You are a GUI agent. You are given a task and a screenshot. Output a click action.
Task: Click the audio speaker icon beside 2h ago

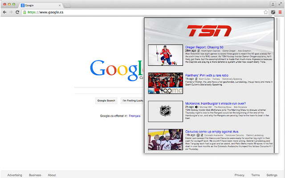[196, 107]
